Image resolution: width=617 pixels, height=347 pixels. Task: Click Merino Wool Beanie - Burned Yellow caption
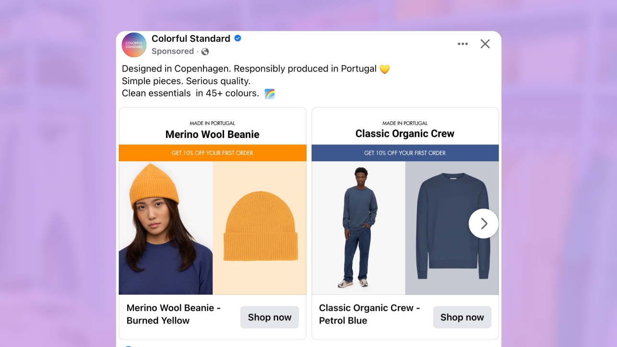click(174, 314)
